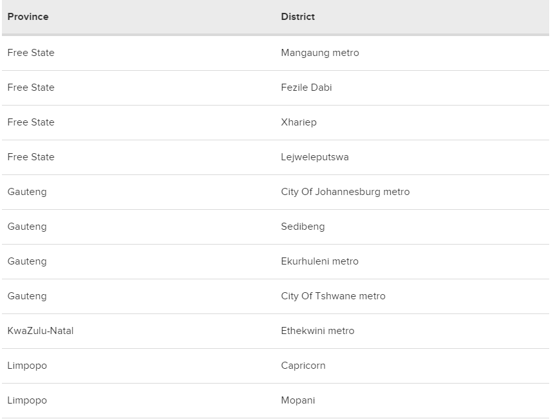Click Limpopo beside Mopani
The image size is (555, 419).
point(27,400)
